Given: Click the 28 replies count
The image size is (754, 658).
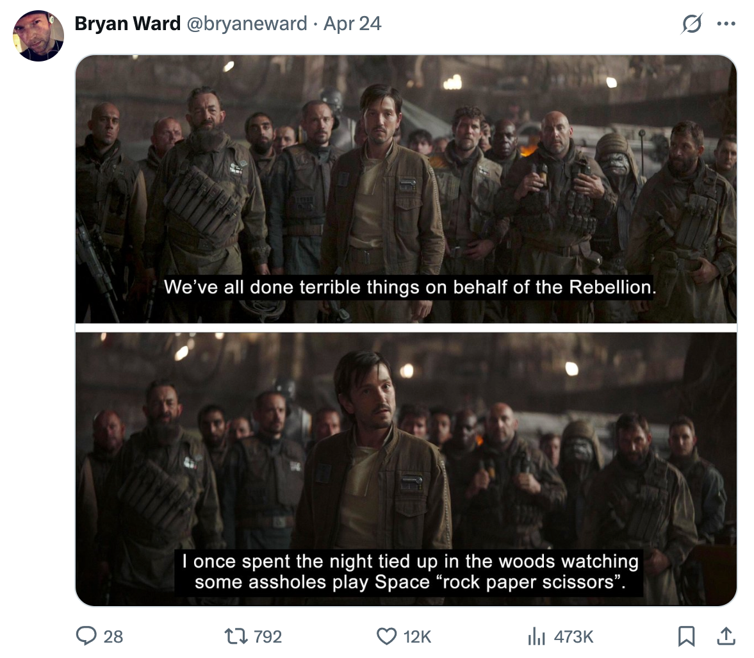Looking at the screenshot, I should (x=113, y=636).
